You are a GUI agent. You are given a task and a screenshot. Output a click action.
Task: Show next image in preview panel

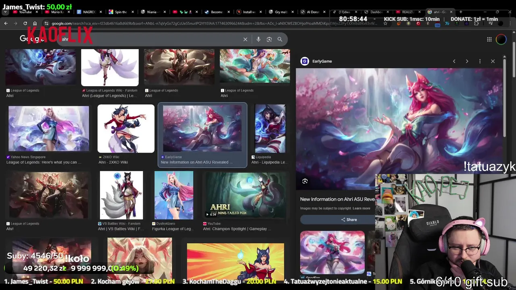tap(467, 61)
